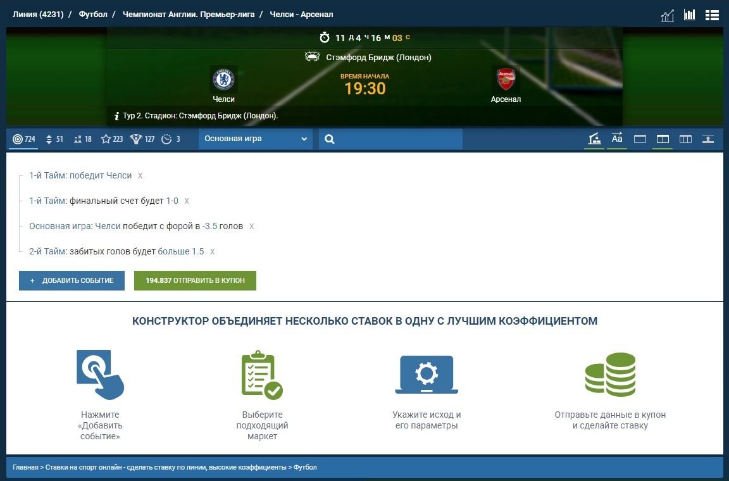Remove the 1-й Тайм победит Челси event

tap(140, 176)
